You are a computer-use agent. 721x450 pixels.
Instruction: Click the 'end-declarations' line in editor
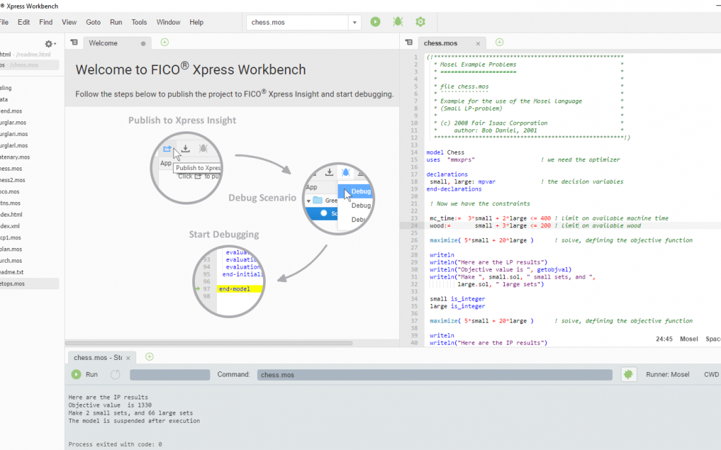pos(454,189)
